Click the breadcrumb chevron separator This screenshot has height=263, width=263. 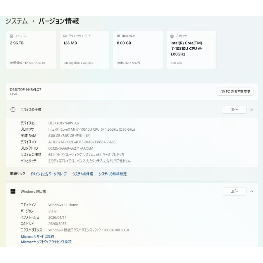pos(33,21)
